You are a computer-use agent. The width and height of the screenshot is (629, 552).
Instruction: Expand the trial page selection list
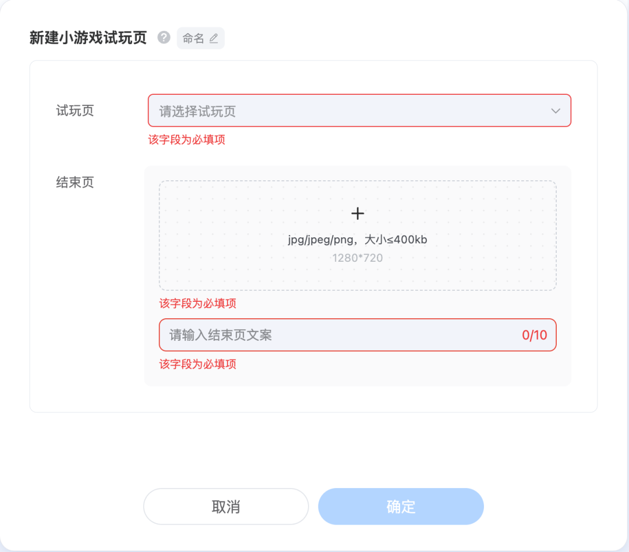coord(359,111)
